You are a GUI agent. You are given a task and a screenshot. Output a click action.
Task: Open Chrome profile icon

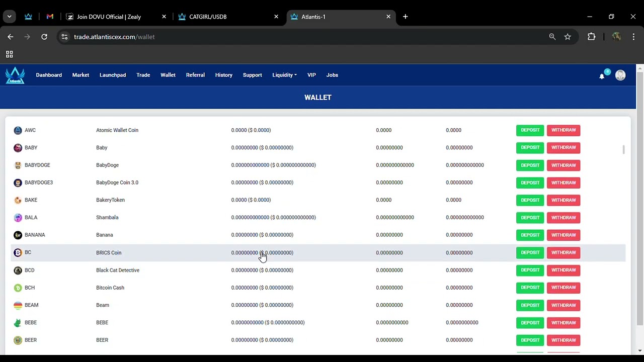click(616, 37)
